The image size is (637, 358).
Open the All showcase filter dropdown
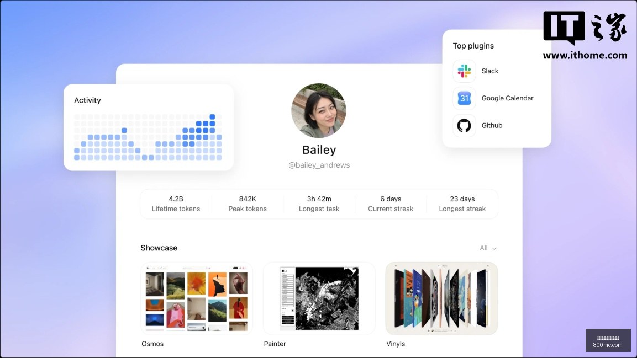coord(488,248)
